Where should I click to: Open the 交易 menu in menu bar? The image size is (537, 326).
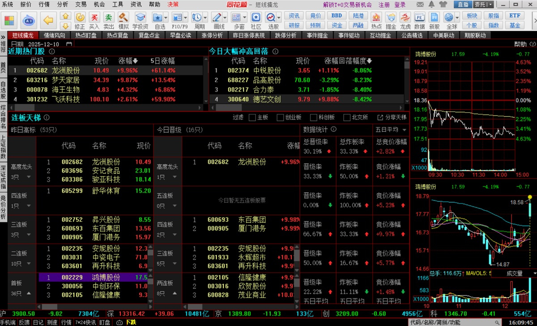coord(81,4)
